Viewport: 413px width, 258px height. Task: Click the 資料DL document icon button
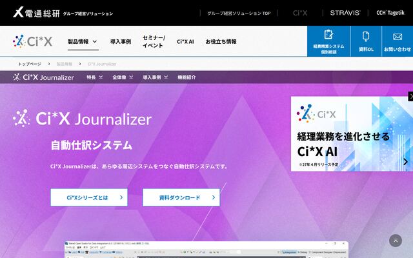[366, 41]
